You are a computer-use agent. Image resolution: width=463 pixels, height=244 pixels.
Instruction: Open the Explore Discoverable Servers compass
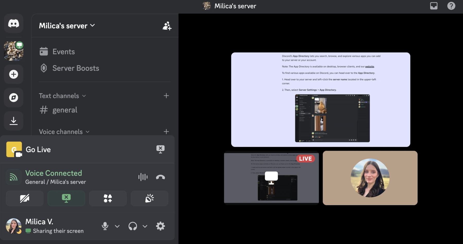click(13, 98)
